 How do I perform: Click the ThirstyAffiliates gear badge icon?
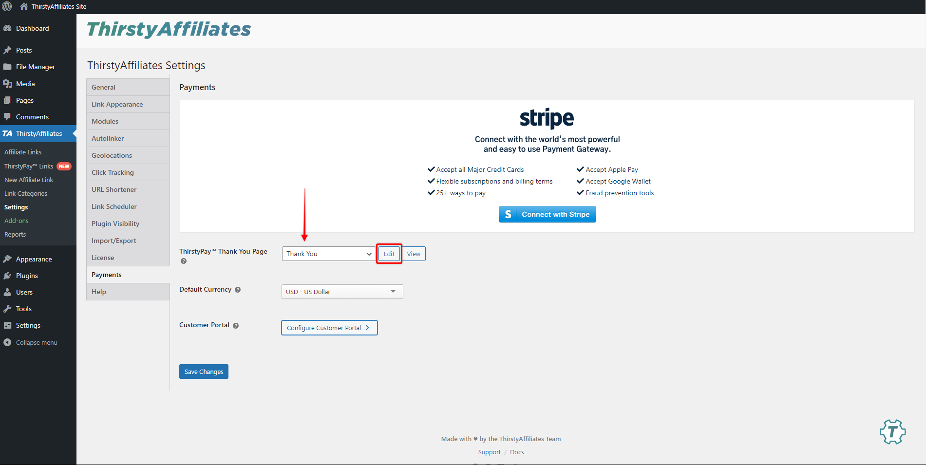(892, 432)
